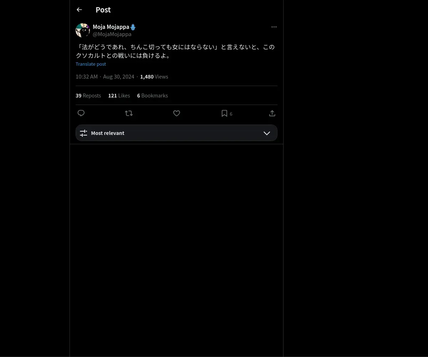This screenshot has height=357, width=428.
Task: Click the 1,480 Views count
Action: (x=154, y=77)
